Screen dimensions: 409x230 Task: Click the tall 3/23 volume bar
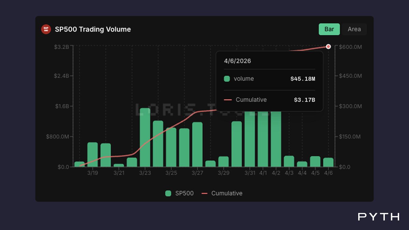click(145, 137)
